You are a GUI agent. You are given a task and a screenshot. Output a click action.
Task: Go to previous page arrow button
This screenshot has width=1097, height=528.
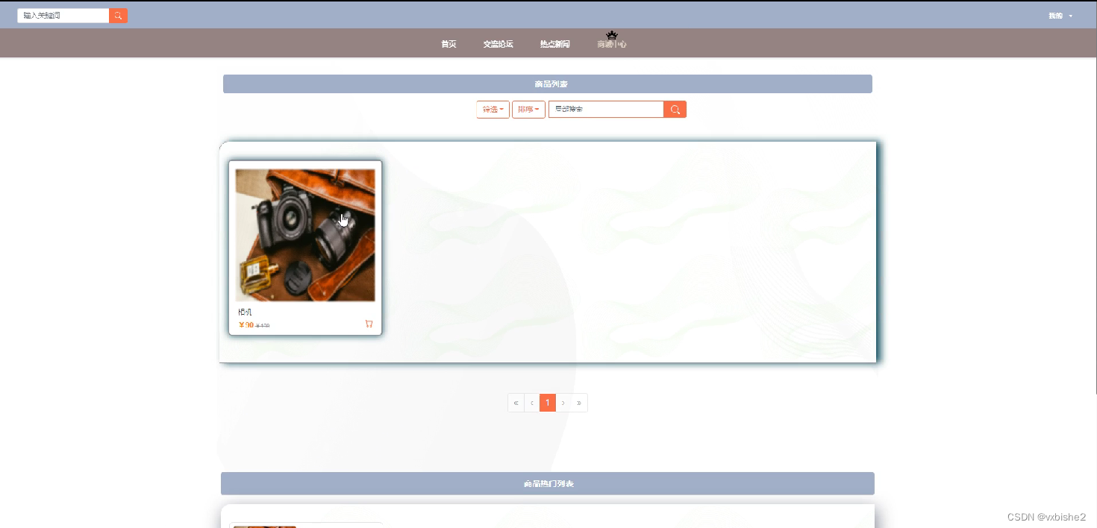pos(531,403)
